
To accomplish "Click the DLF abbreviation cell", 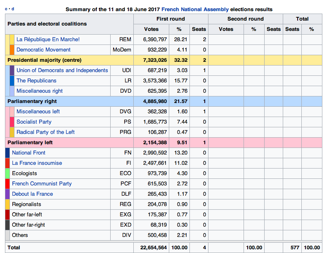I will point(122,194).
